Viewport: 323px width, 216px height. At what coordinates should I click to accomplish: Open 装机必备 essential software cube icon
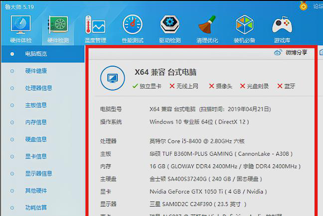click(x=244, y=24)
